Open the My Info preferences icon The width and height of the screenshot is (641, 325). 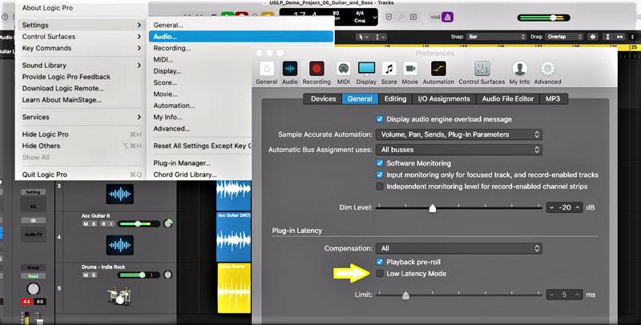pyautogui.click(x=519, y=69)
